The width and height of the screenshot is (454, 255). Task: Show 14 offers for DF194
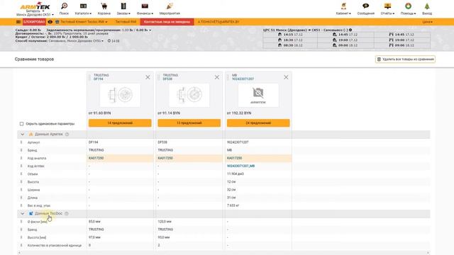[x=120, y=123]
